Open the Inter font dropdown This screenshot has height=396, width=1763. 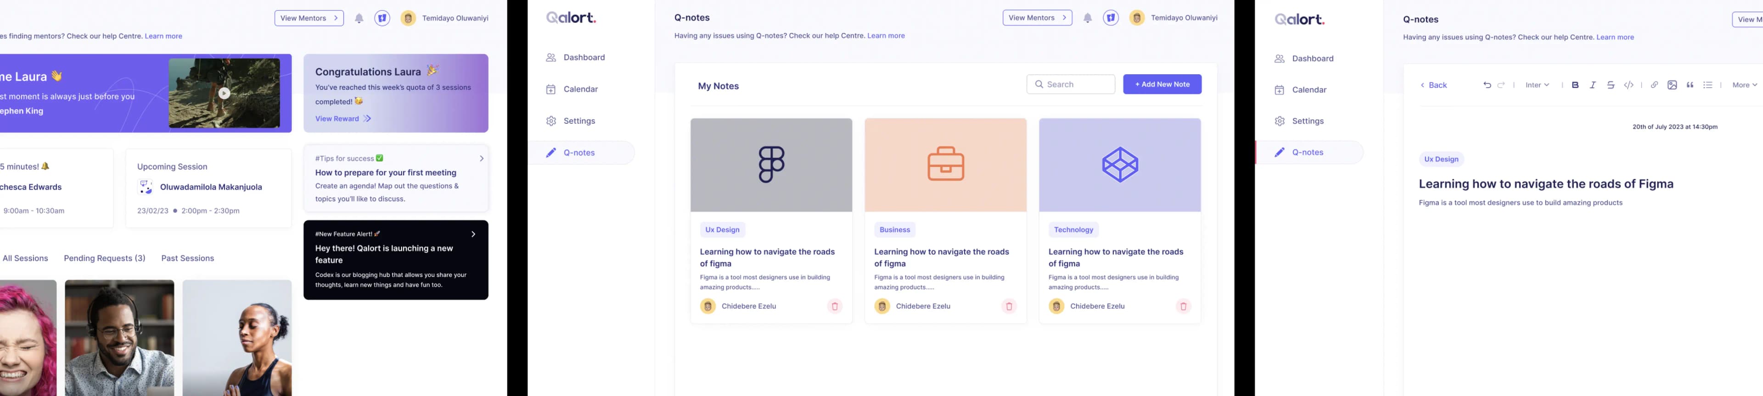[1537, 85]
